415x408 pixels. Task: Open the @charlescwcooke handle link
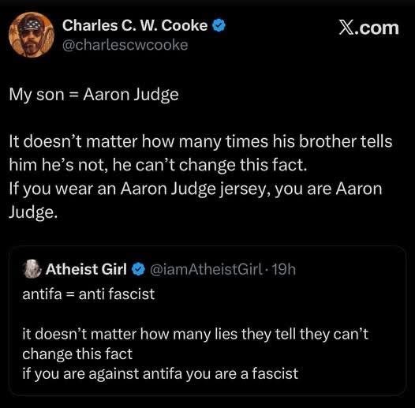pos(125,45)
